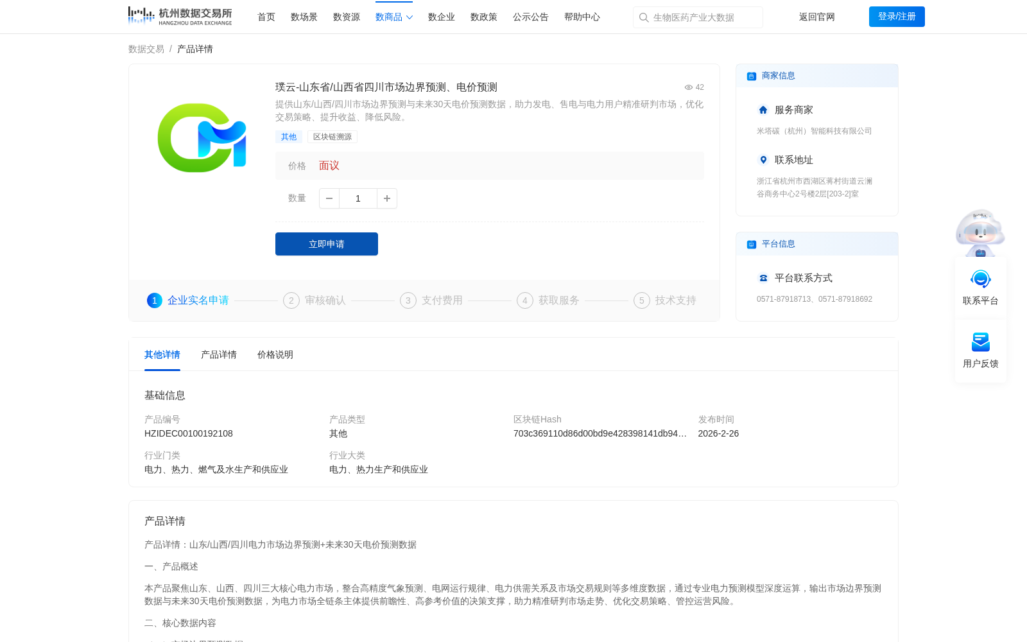Open the 帮助中心 nav item
This screenshot has width=1027, height=642.
click(582, 17)
